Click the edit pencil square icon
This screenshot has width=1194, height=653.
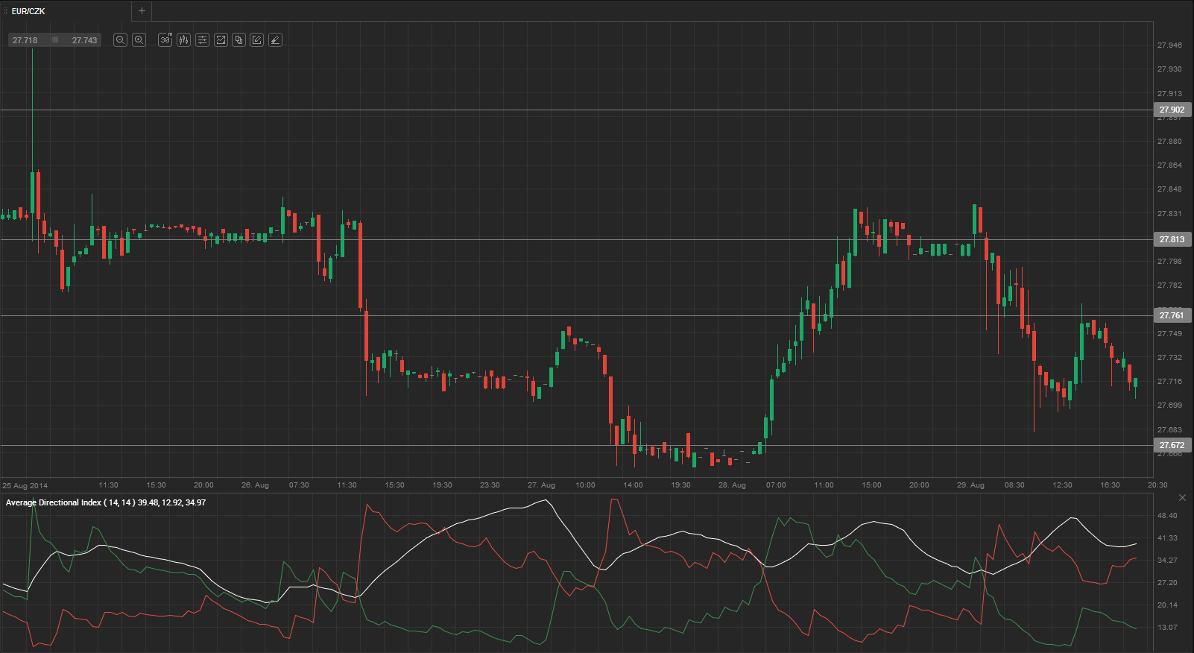[x=256, y=40]
